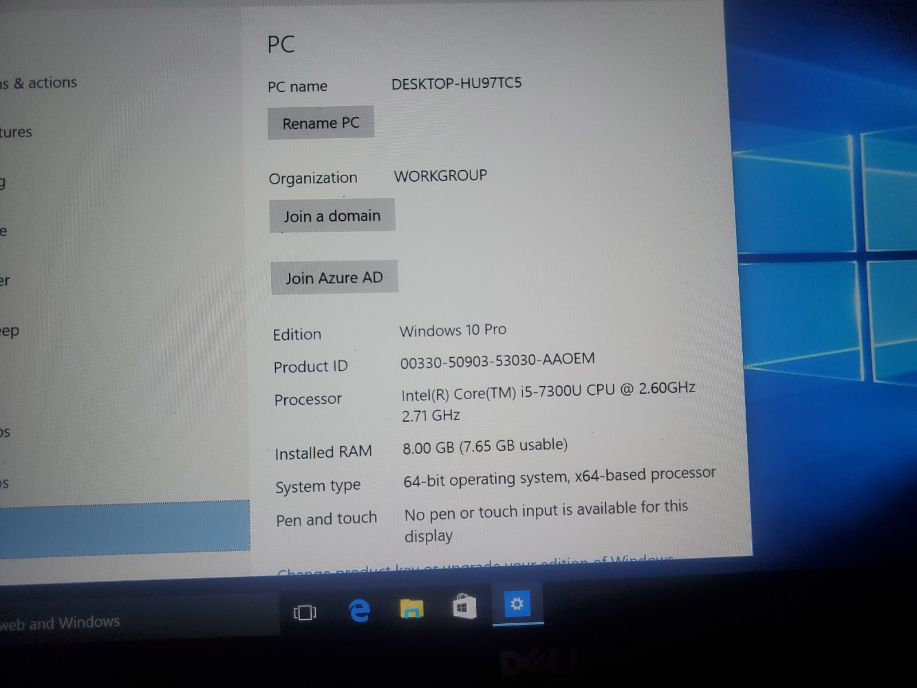
Task: Launch Microsoft Edge from the taskbar
Action: point(359,611)
